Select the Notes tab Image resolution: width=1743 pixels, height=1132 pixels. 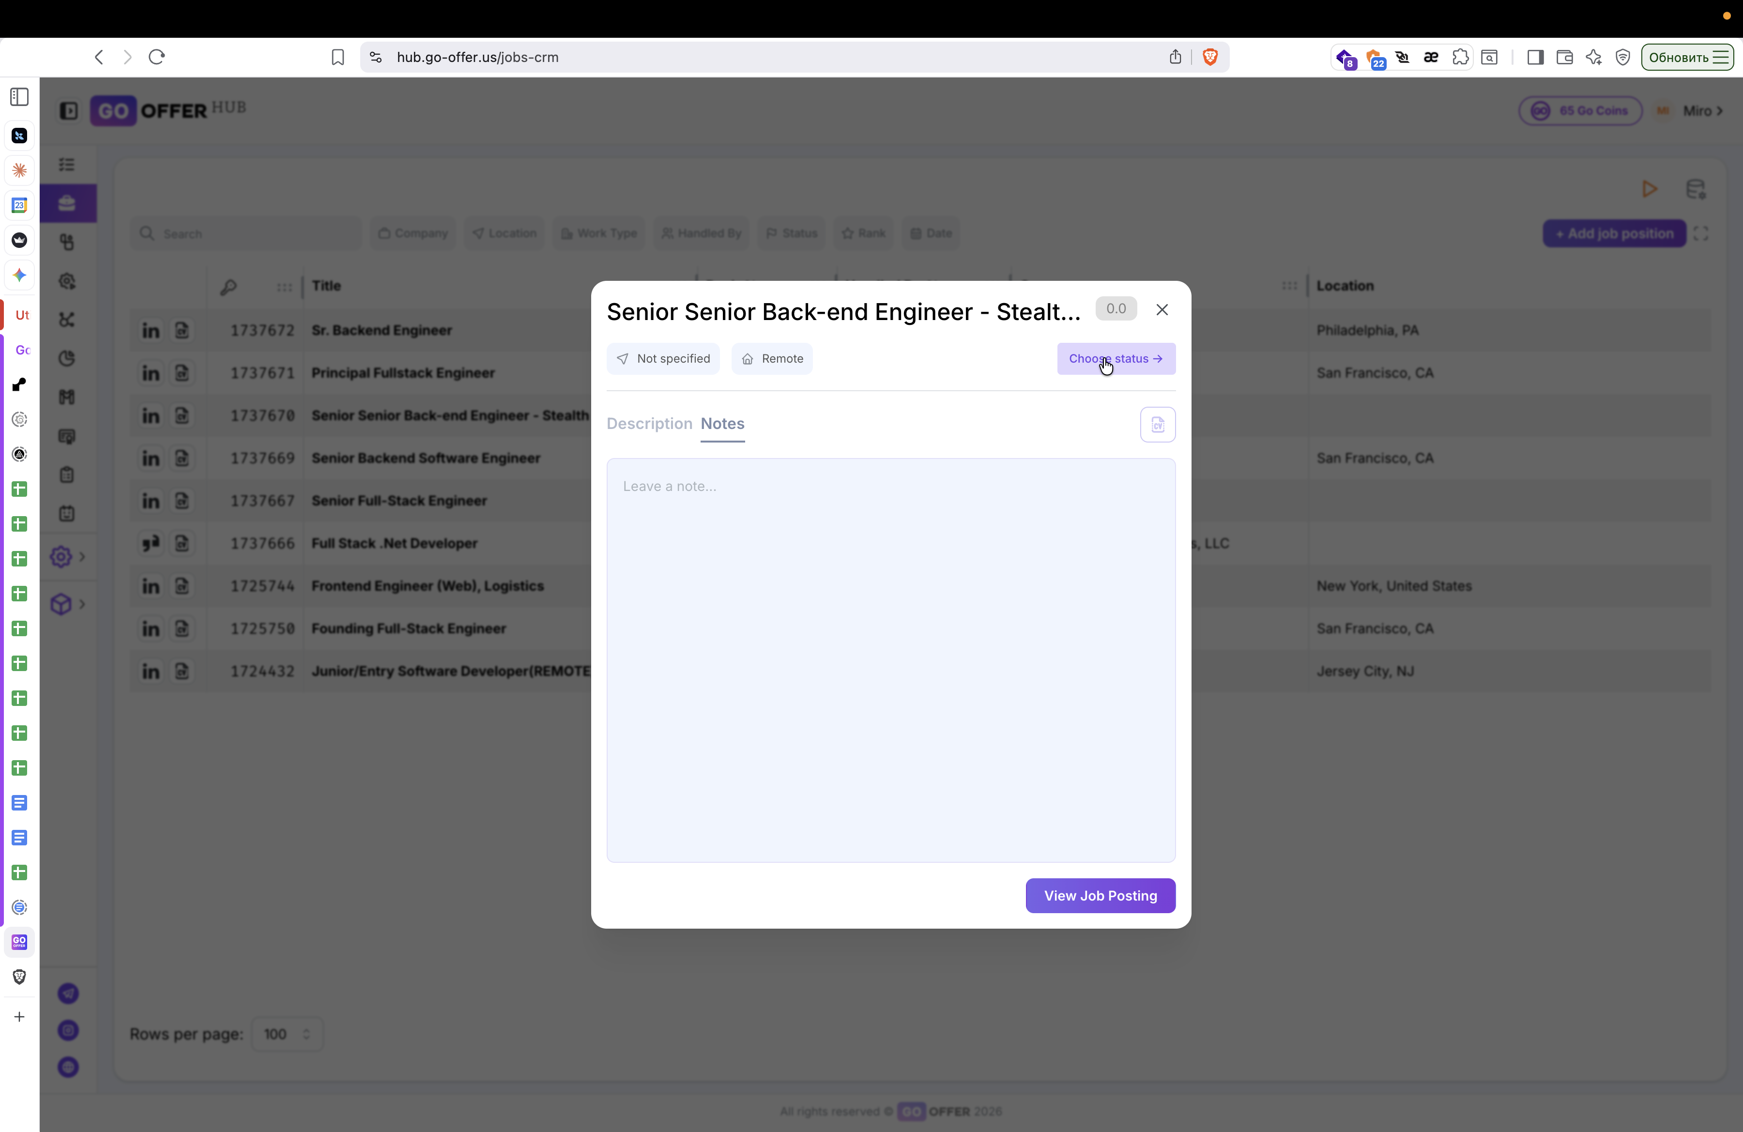click(722, 423)
